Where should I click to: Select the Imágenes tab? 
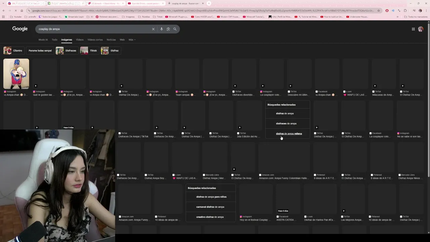click(x=67, y=40)
